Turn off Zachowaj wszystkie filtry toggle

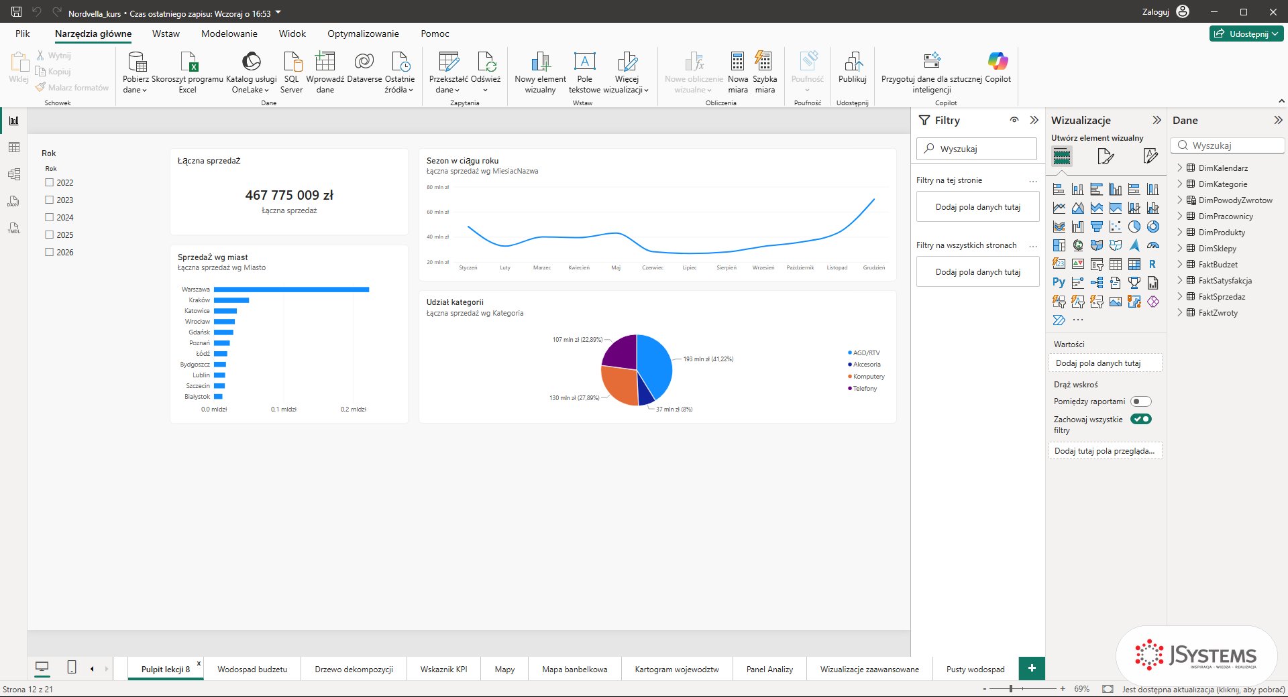tap(1140, 419)
